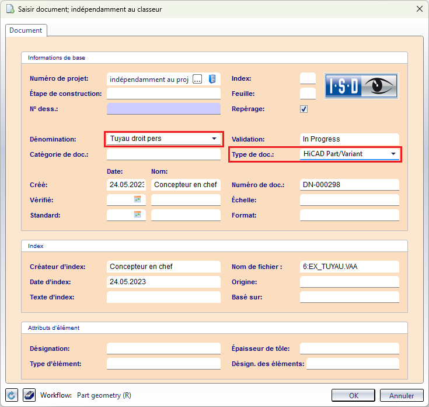Open calendar picker for Vérifié date
This screenshot has width=429, height=407.
(x=138, y=200)
